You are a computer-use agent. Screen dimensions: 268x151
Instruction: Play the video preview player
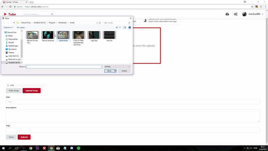(8, 85)
